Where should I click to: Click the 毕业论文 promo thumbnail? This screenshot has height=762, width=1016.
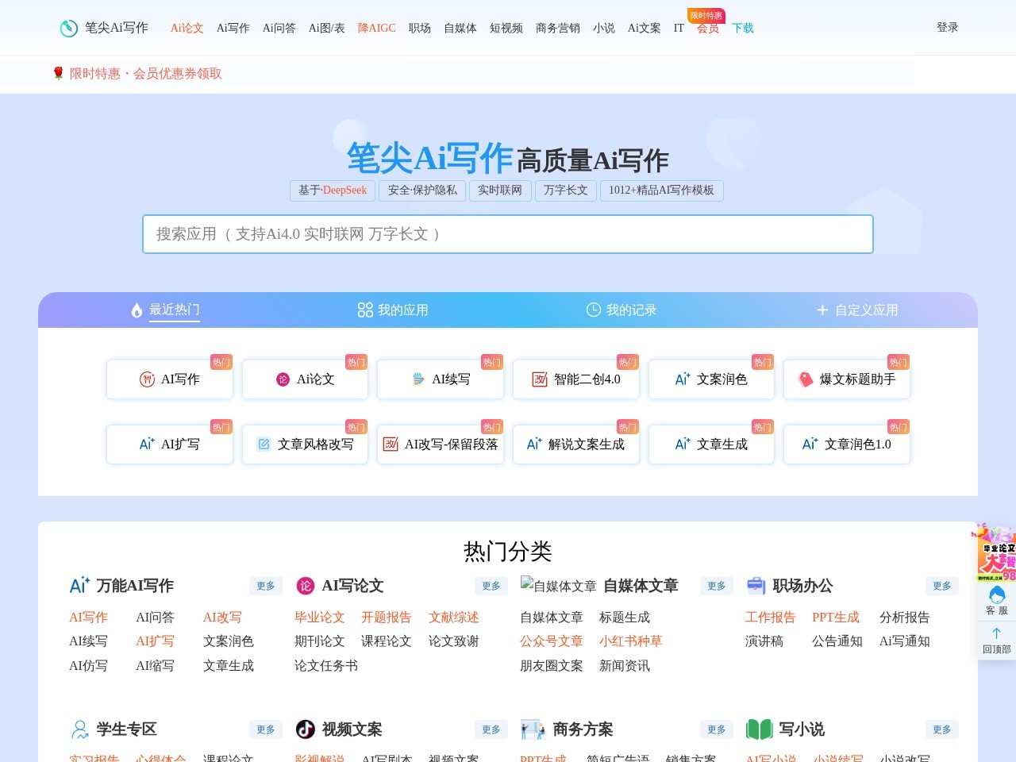(x=995, y=553)
